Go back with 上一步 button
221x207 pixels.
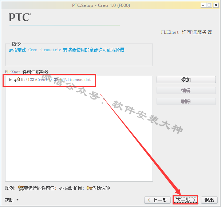pyautogui.click(x=157, y=200)
